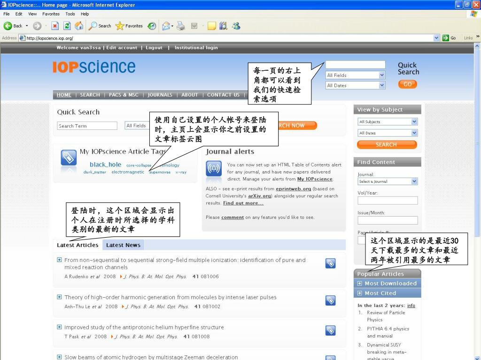Click the Article Tags label icon
The height and width of the screenshot is (360, 481).
pyautogui.click(x=69, y=158)
